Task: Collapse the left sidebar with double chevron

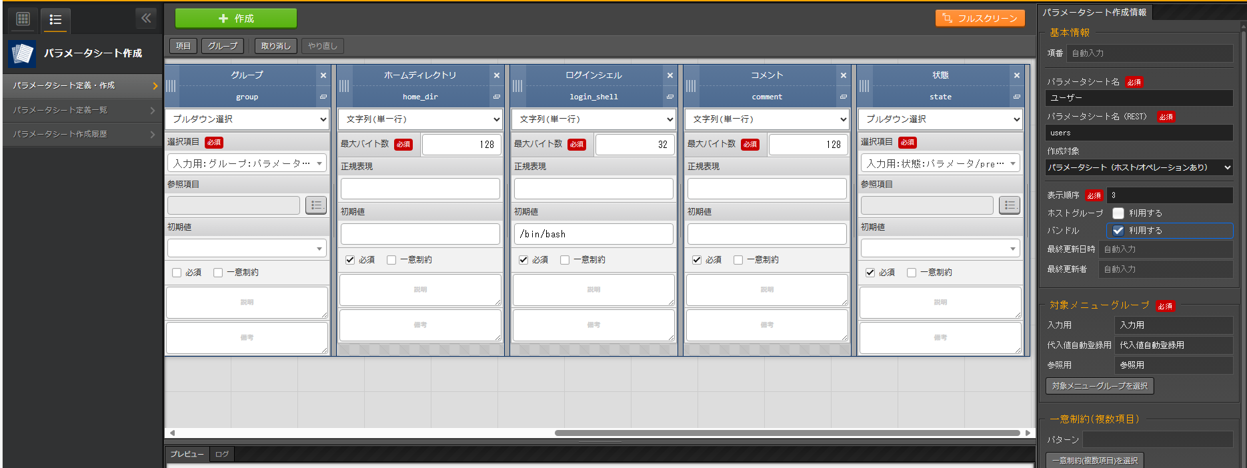Action: pos(146,18)
